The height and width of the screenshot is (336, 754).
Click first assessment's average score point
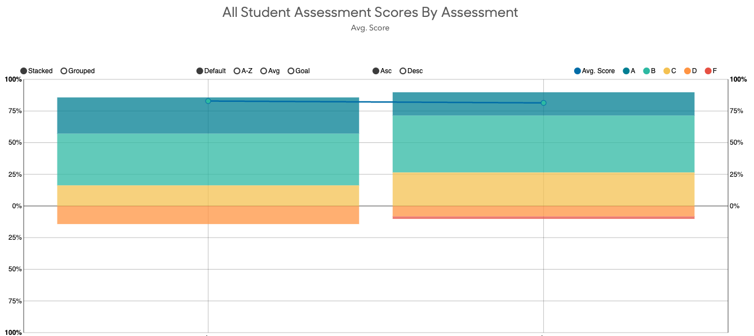208,101
